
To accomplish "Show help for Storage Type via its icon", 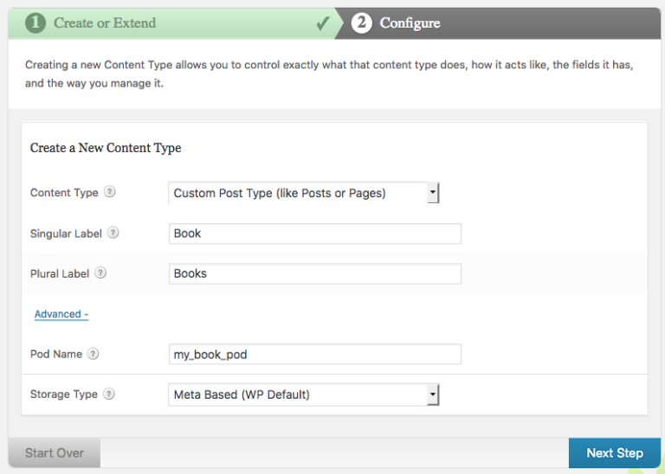I will point(109,394).
